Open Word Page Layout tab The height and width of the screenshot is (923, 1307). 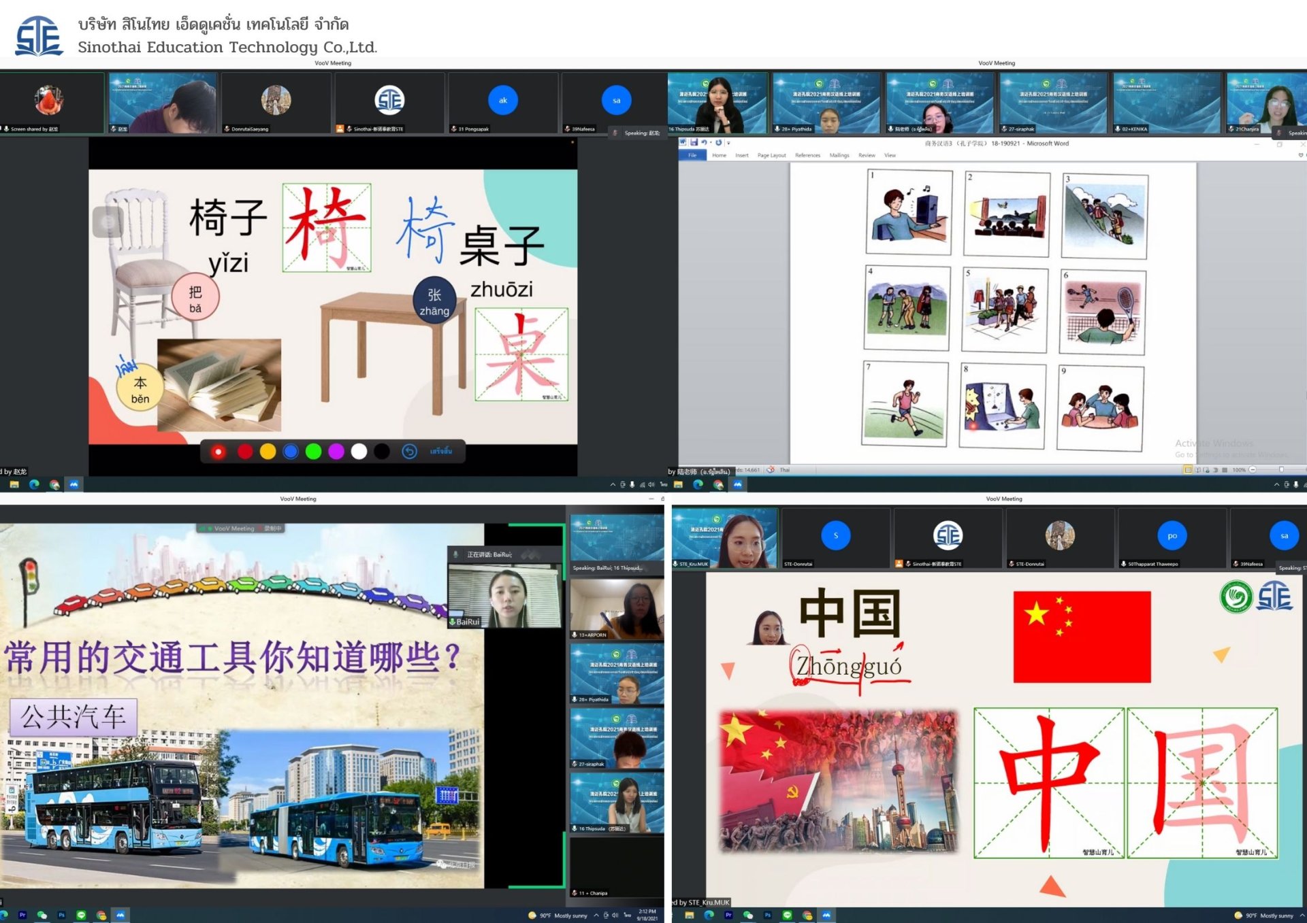point(771,156)
